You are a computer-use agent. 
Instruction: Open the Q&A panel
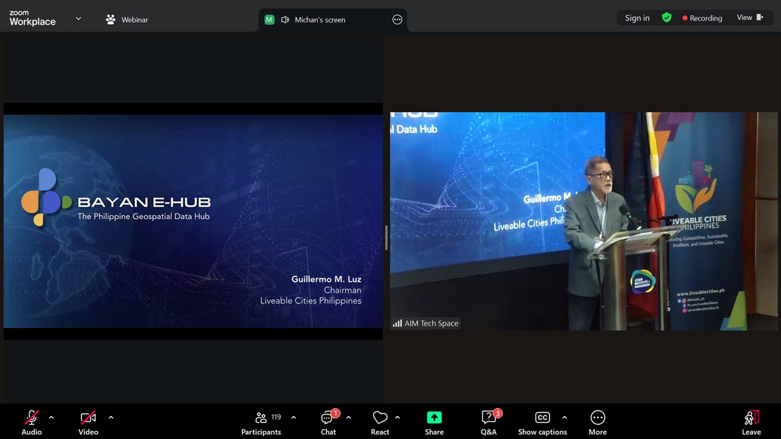click(x=488, y=423)
